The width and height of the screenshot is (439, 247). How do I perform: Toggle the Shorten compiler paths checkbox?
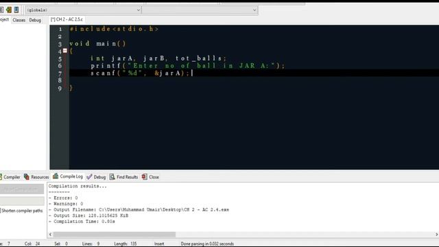click(1, 211)
